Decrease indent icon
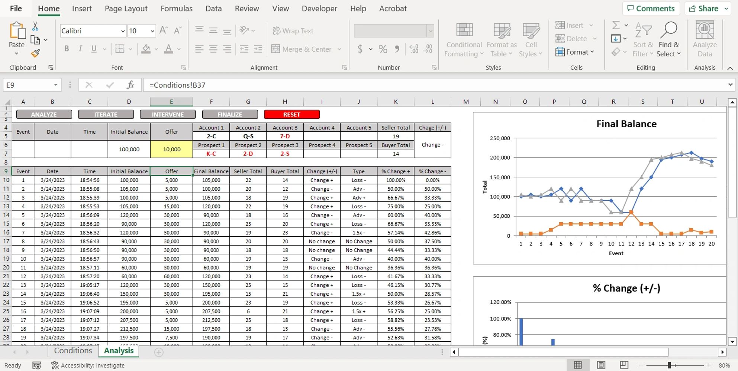The width and height of the screenshot is (738, 371). point(244,49)
